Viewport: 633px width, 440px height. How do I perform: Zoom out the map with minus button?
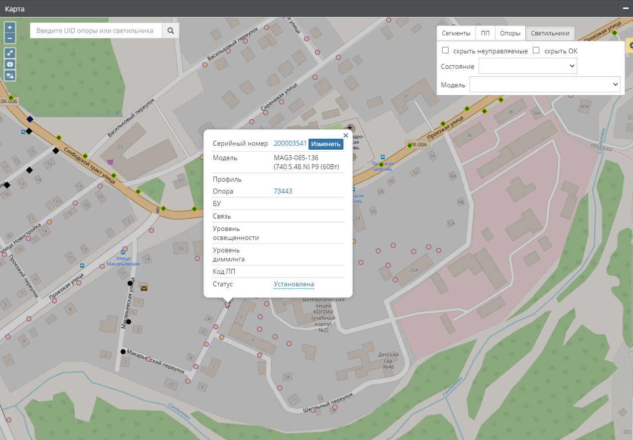(10, 38)
